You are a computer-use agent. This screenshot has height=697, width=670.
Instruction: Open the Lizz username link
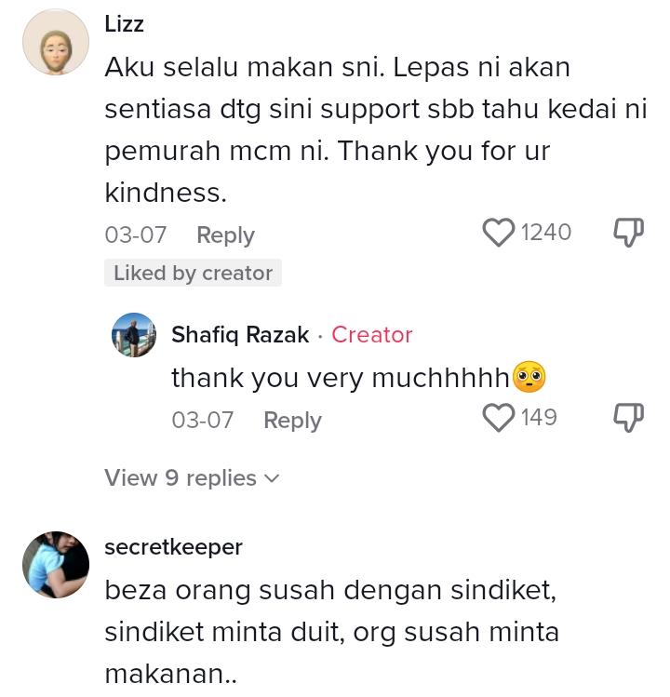coord(124,23)
